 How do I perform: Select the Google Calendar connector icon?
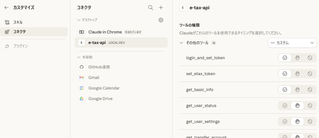[82, 88]
